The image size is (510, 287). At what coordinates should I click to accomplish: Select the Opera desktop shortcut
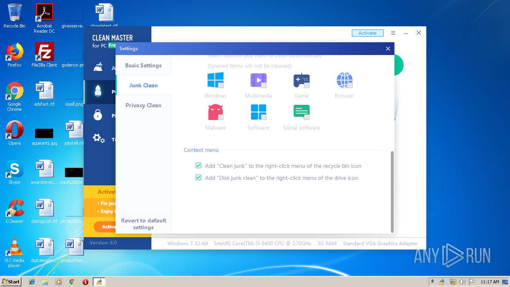[14, 133]
